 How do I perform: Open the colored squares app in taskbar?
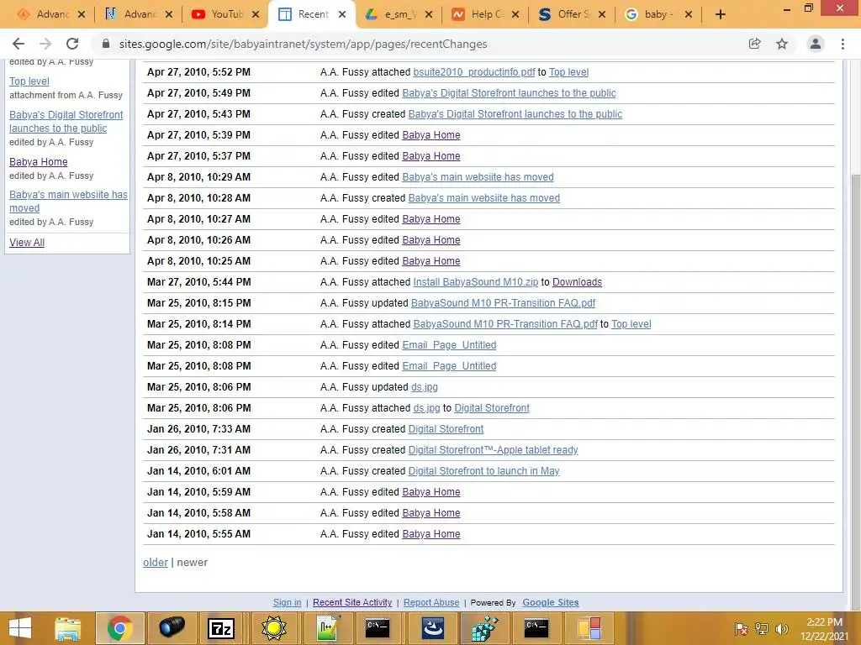[589, 628]
